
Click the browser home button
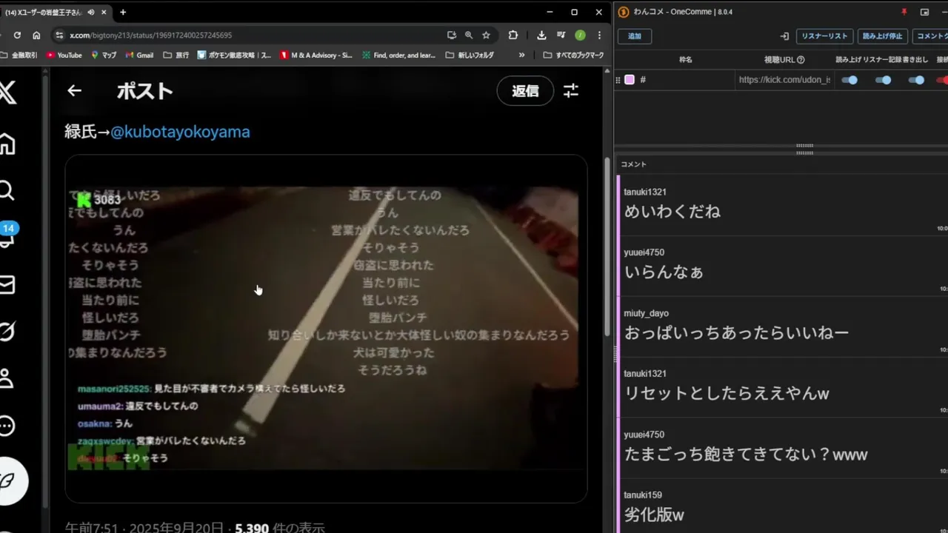(36, 35)
